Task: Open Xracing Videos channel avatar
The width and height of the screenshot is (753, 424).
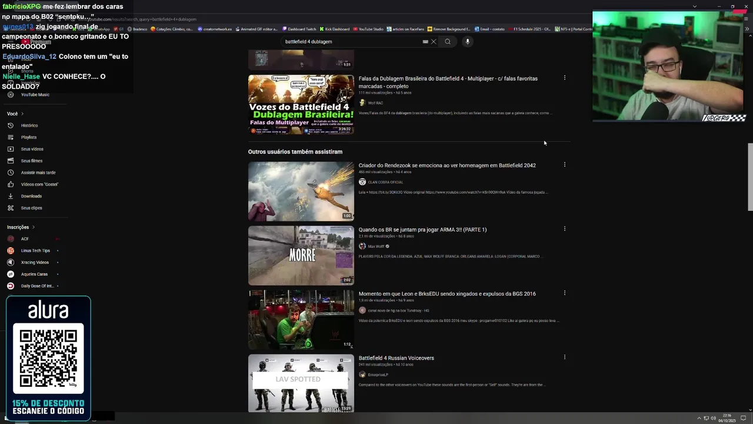Action: coord(11,263)
